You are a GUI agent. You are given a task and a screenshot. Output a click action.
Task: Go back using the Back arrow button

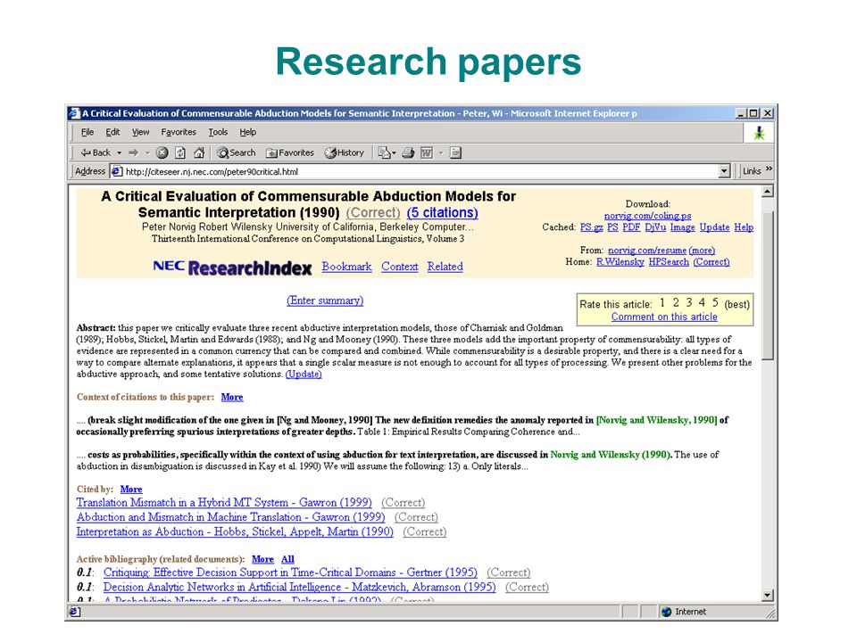point(96,152)
